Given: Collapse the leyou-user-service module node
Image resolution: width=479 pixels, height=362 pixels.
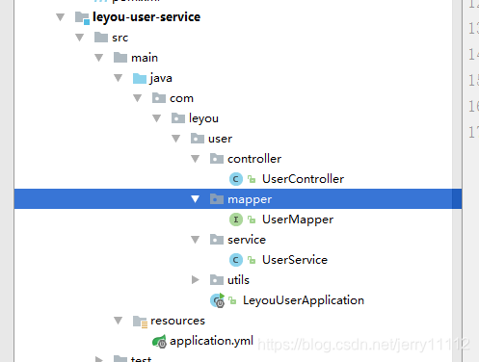Looking at the screenshot, I should pos(60,17).
